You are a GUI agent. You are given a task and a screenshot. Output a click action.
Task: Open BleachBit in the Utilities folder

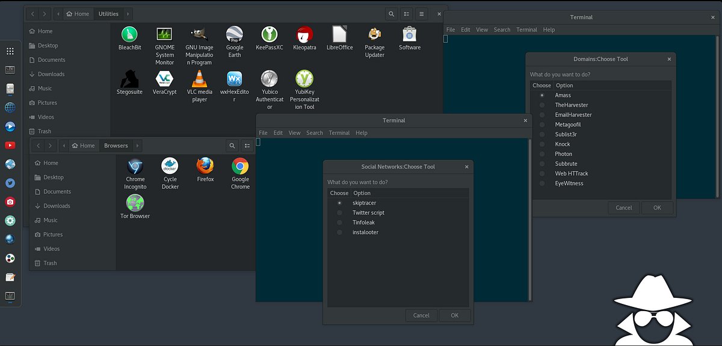point(129,34)
